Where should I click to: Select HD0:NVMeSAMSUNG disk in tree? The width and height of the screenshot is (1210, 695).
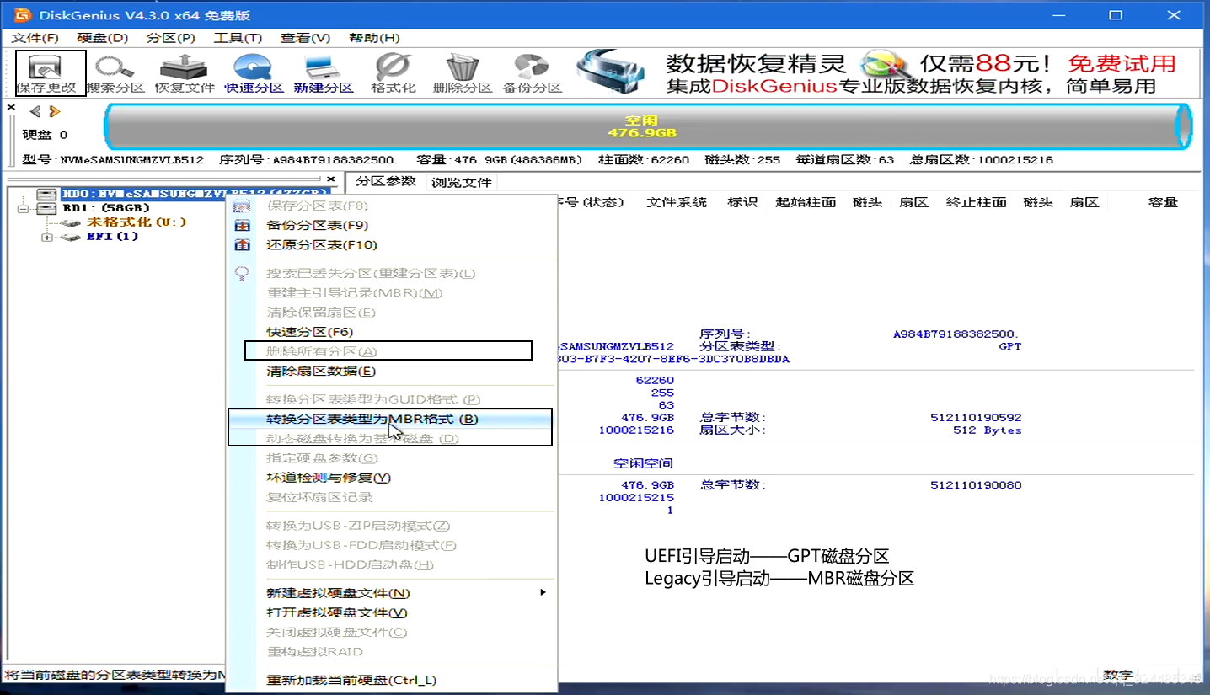coord(195,194)
